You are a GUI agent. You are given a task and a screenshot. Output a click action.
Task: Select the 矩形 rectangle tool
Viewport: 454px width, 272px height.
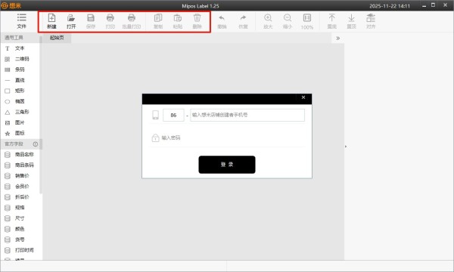pyautogui.click(x=20, y=91)
